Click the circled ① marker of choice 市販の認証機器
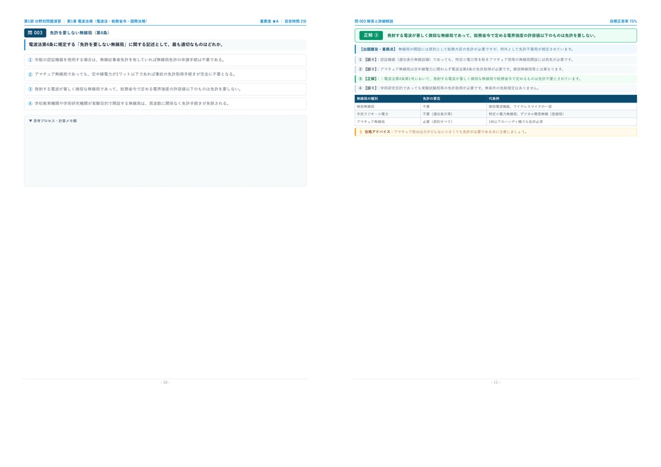 pyautogui.click(x=30, y=60)
